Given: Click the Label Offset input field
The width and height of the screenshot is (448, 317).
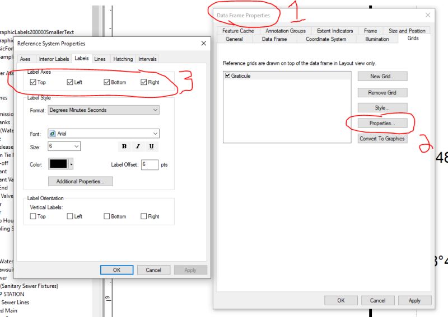Looking at the screenshot, I should click(x=150, y=164).
